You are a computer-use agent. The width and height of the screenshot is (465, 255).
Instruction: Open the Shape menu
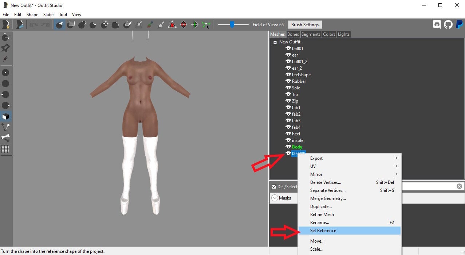(32, 15)
